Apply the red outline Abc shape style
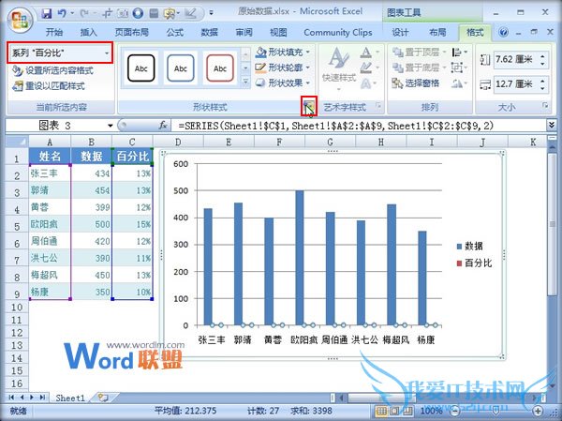Image resolution: width=562 pixels, height=421 pixels. pos(220,68)
